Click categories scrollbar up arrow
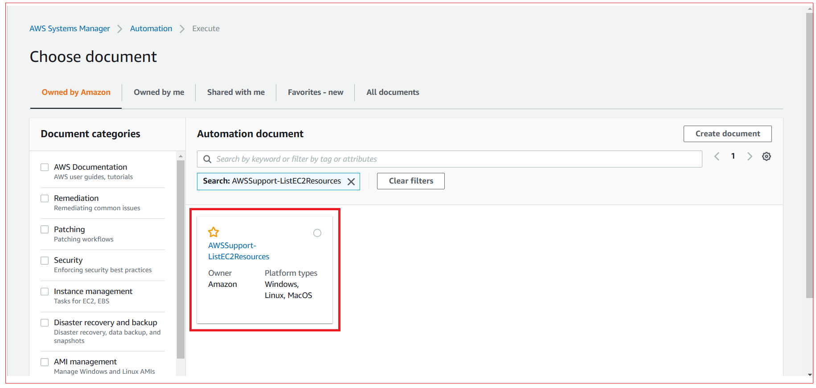 click(x=180, y=156)
